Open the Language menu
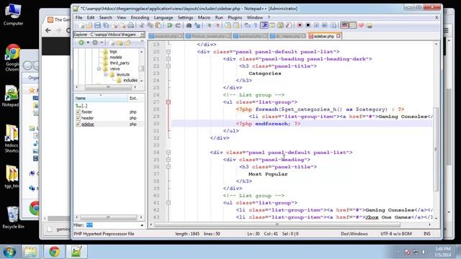Screen dimensions: 461x259 (x=164, y=17)
